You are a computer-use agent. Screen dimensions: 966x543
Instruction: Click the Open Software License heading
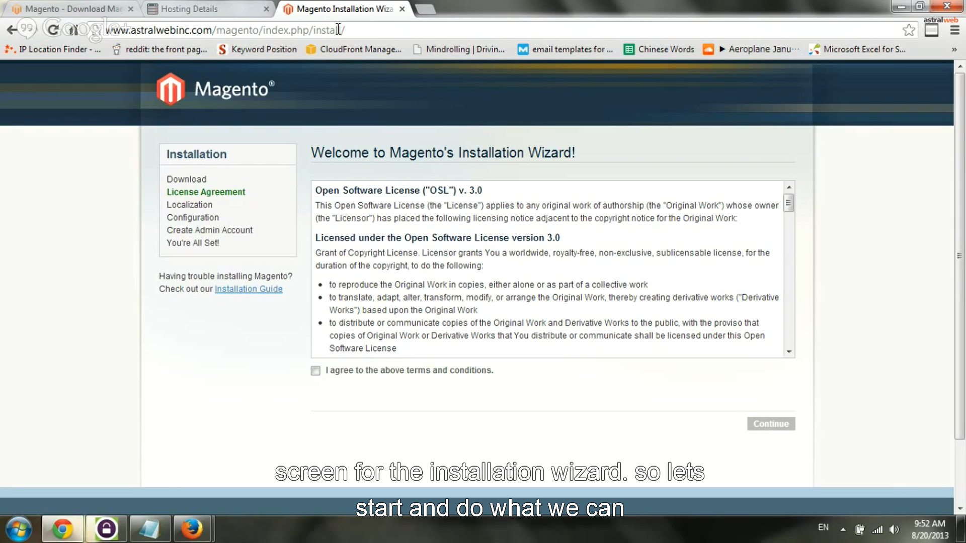click(x=398, y=191)
